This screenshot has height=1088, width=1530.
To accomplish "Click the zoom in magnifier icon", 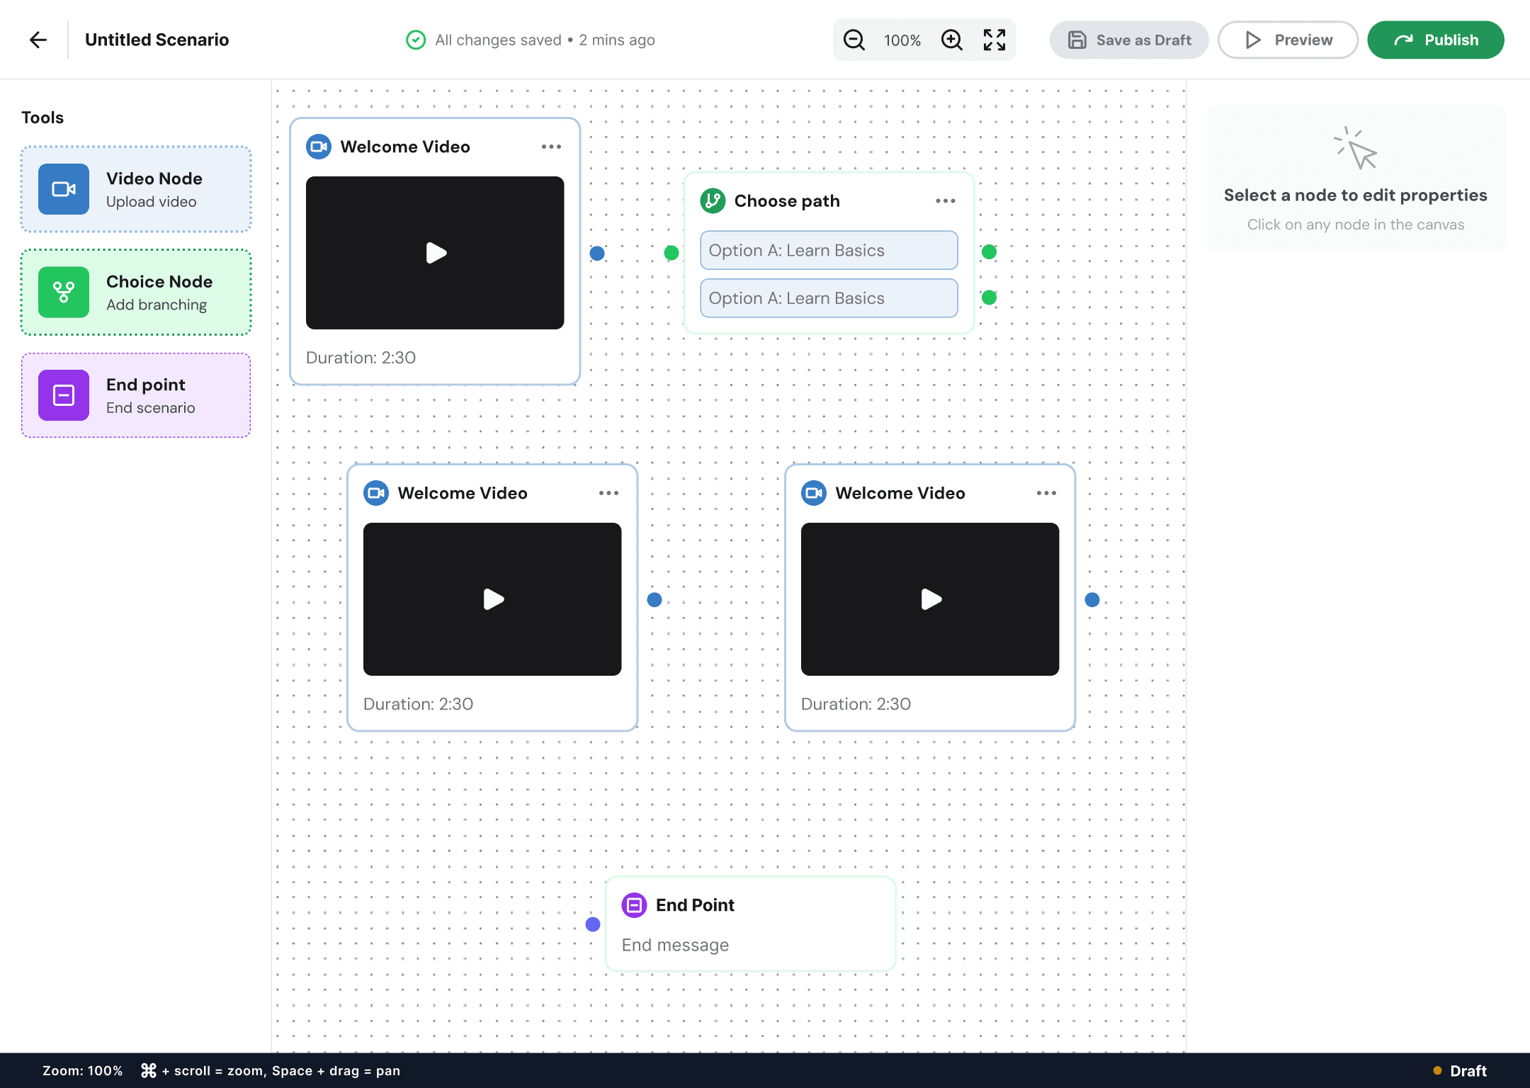I will (952, 40).
